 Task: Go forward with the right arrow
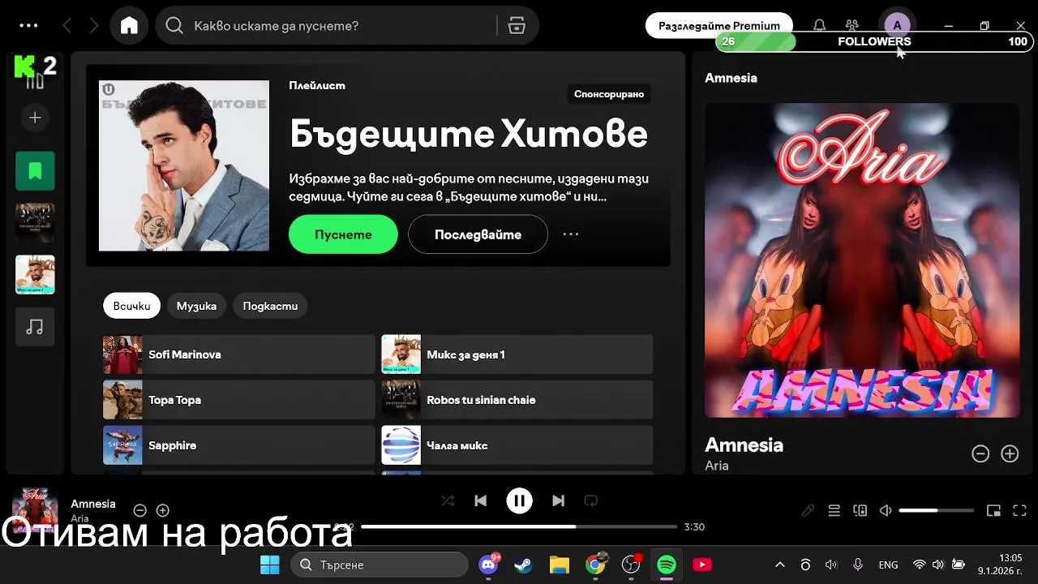(x=94, y=26)
